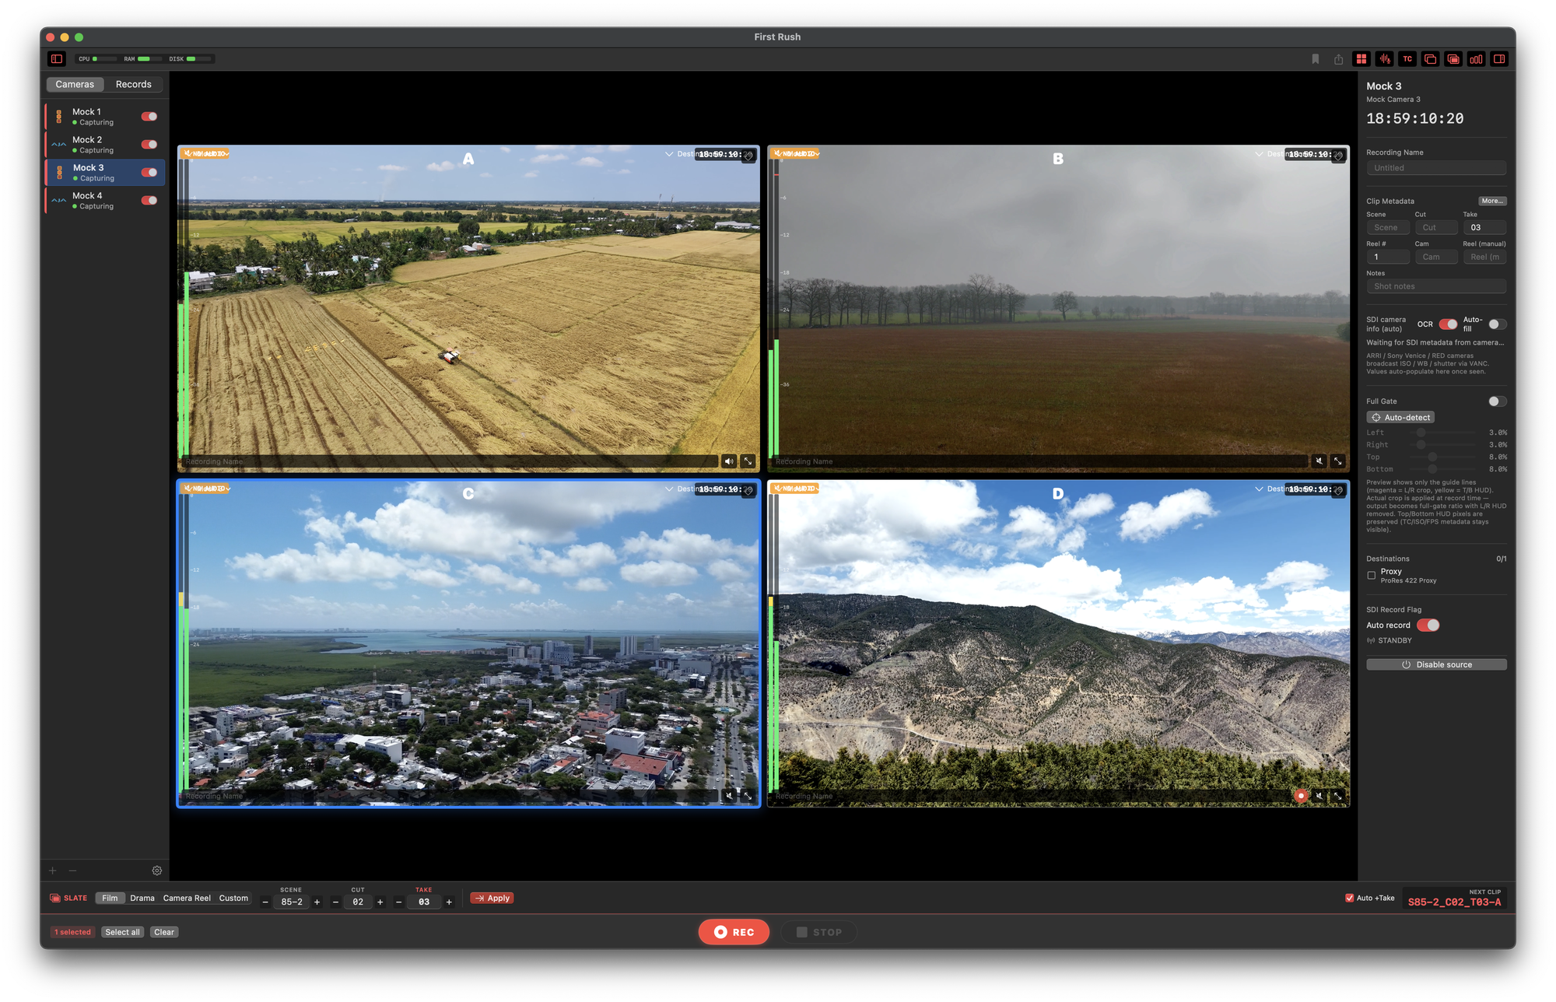Switch to the Records tab
Image resolution: width=1556 pixels, height=1002 pixels.
coord(134,85)
